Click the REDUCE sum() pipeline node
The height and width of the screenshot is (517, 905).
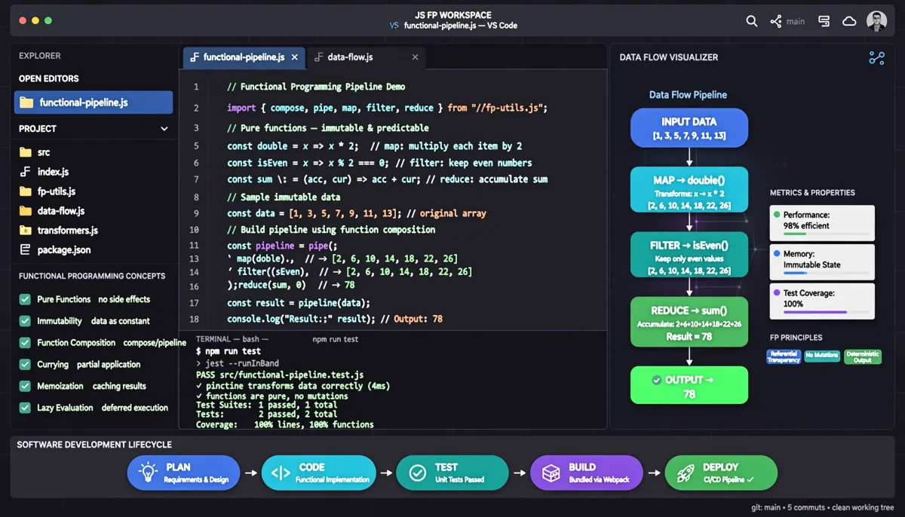(689, 322)
